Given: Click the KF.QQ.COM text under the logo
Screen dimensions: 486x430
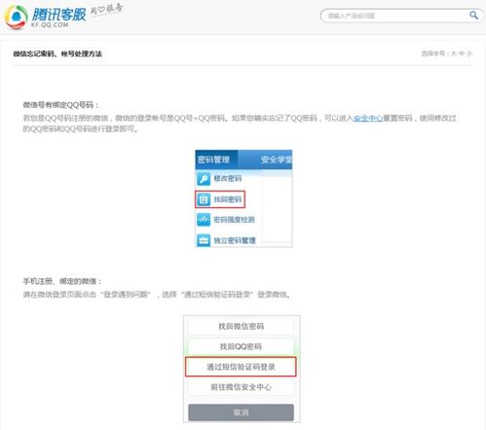Looking at the screenshot, I should (x=50, y=24).
